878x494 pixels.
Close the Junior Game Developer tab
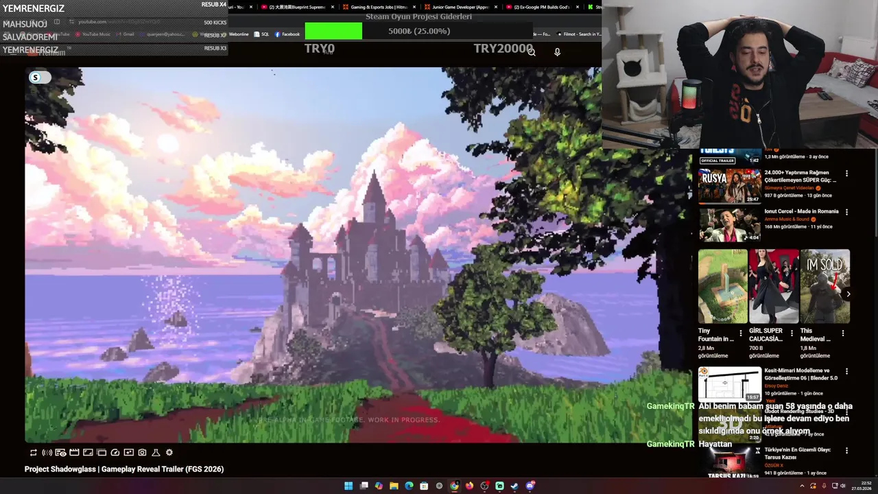[x=495, y=7]
